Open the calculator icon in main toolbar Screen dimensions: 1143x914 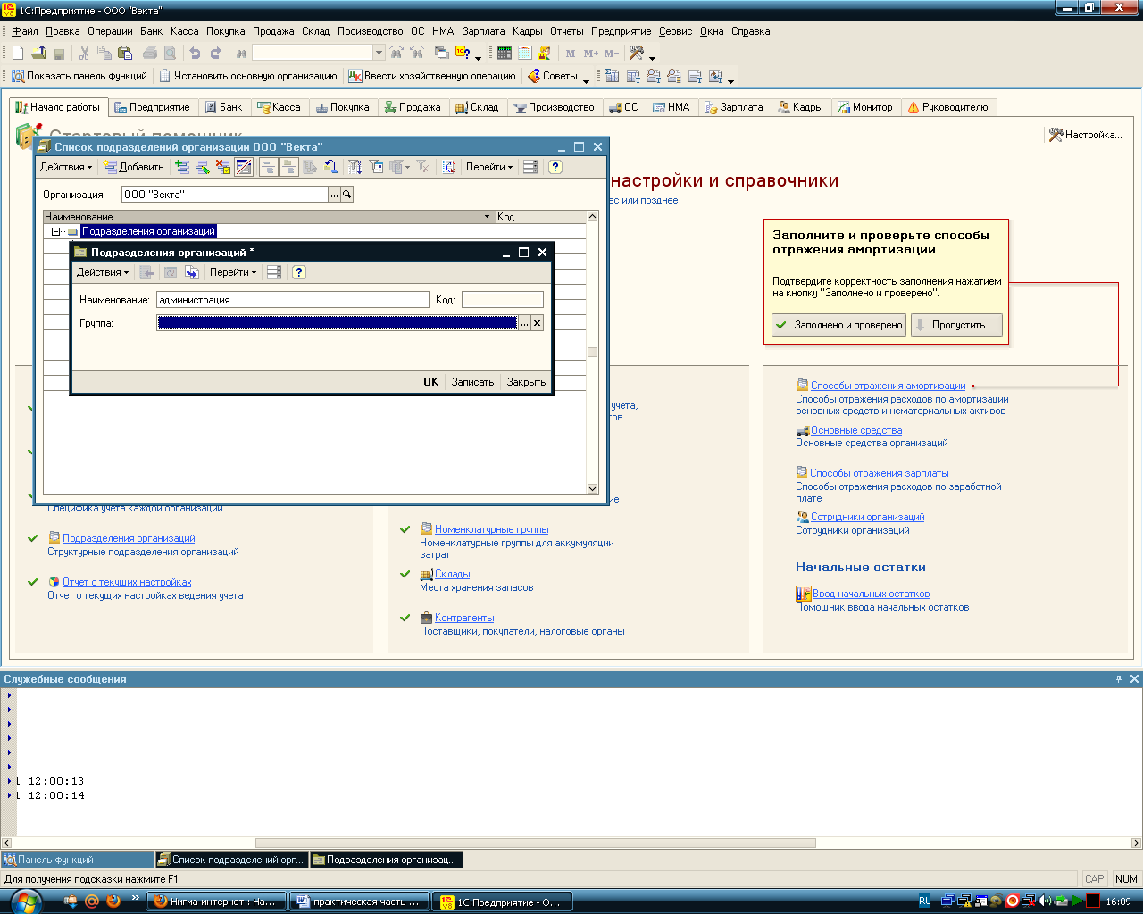click(505, 54)
